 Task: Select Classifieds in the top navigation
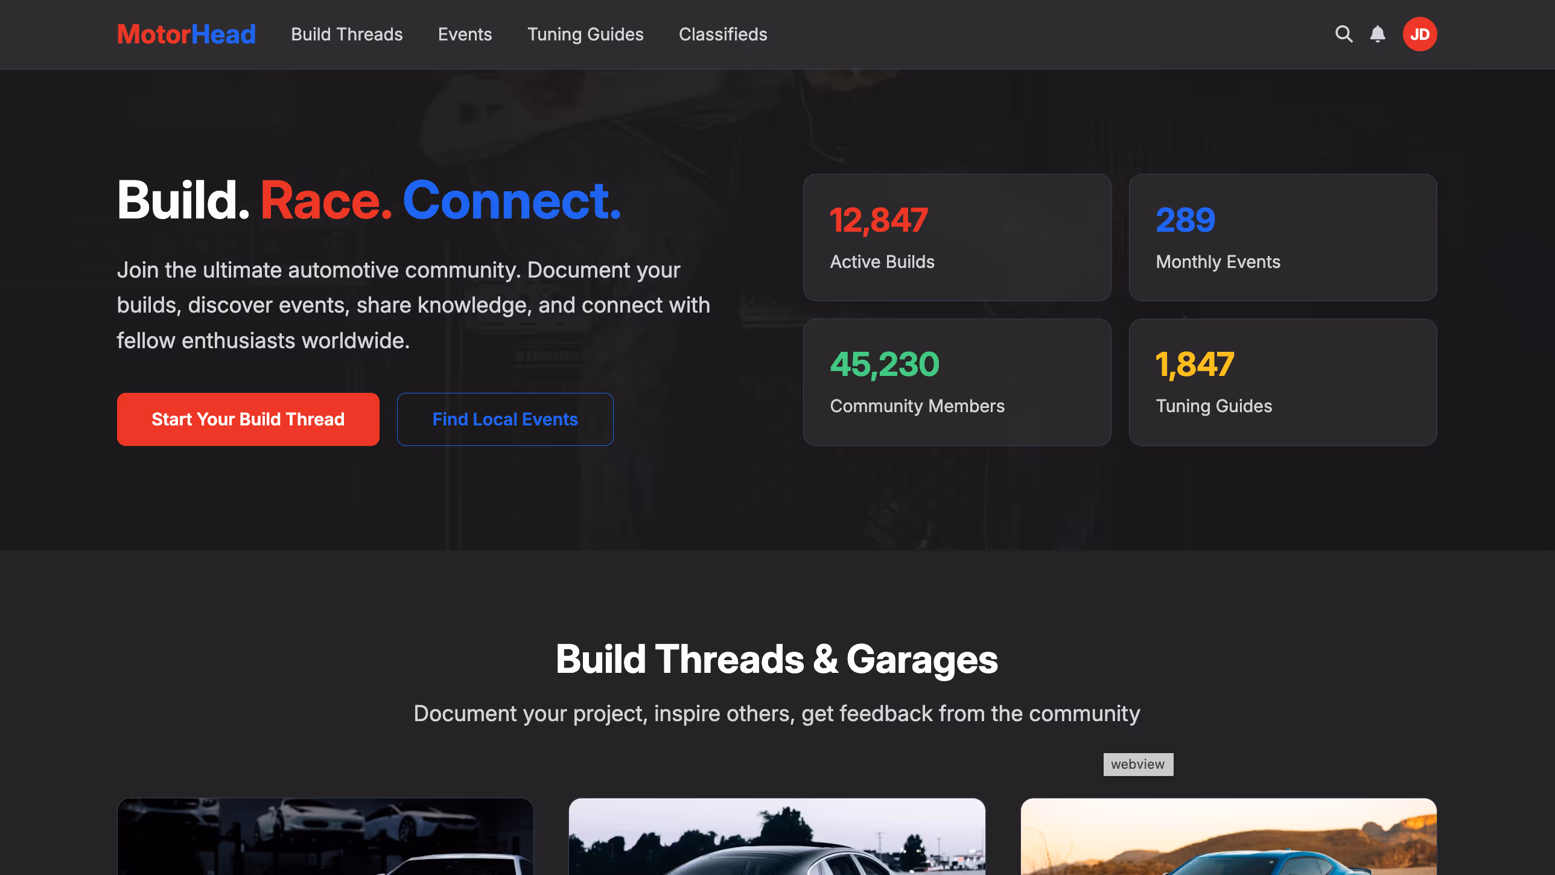tap(722, 34)
